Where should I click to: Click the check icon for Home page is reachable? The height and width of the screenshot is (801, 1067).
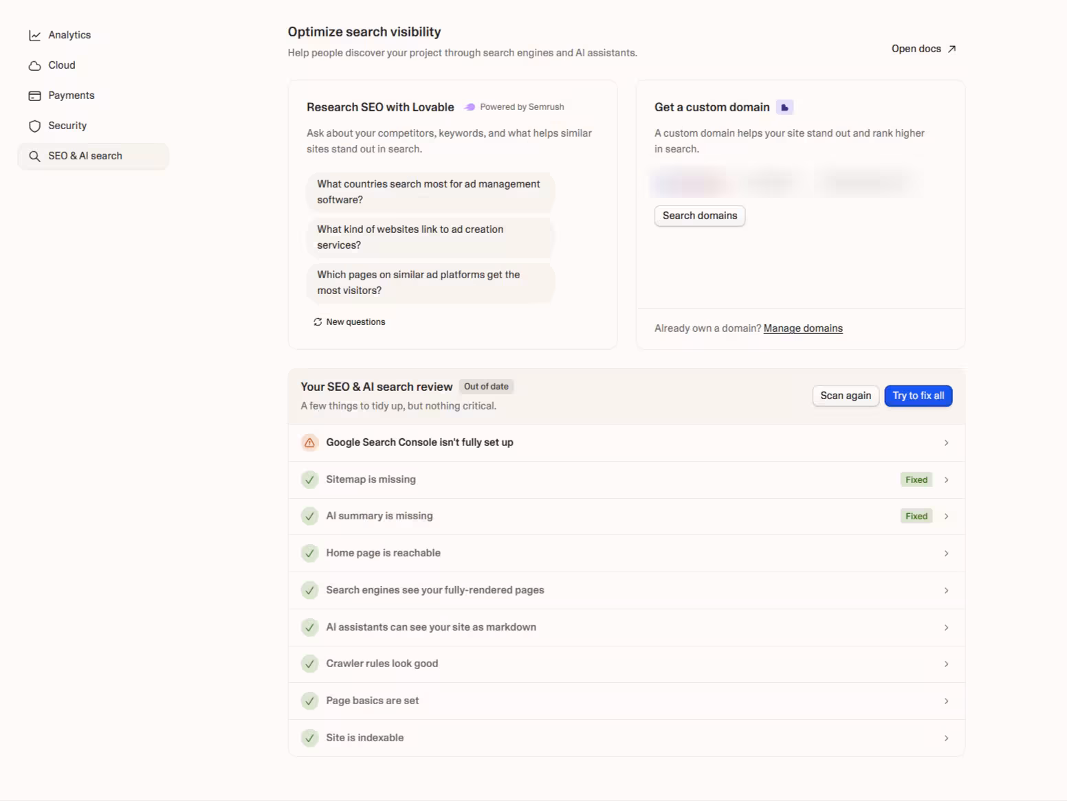click(x=310, y=553)
